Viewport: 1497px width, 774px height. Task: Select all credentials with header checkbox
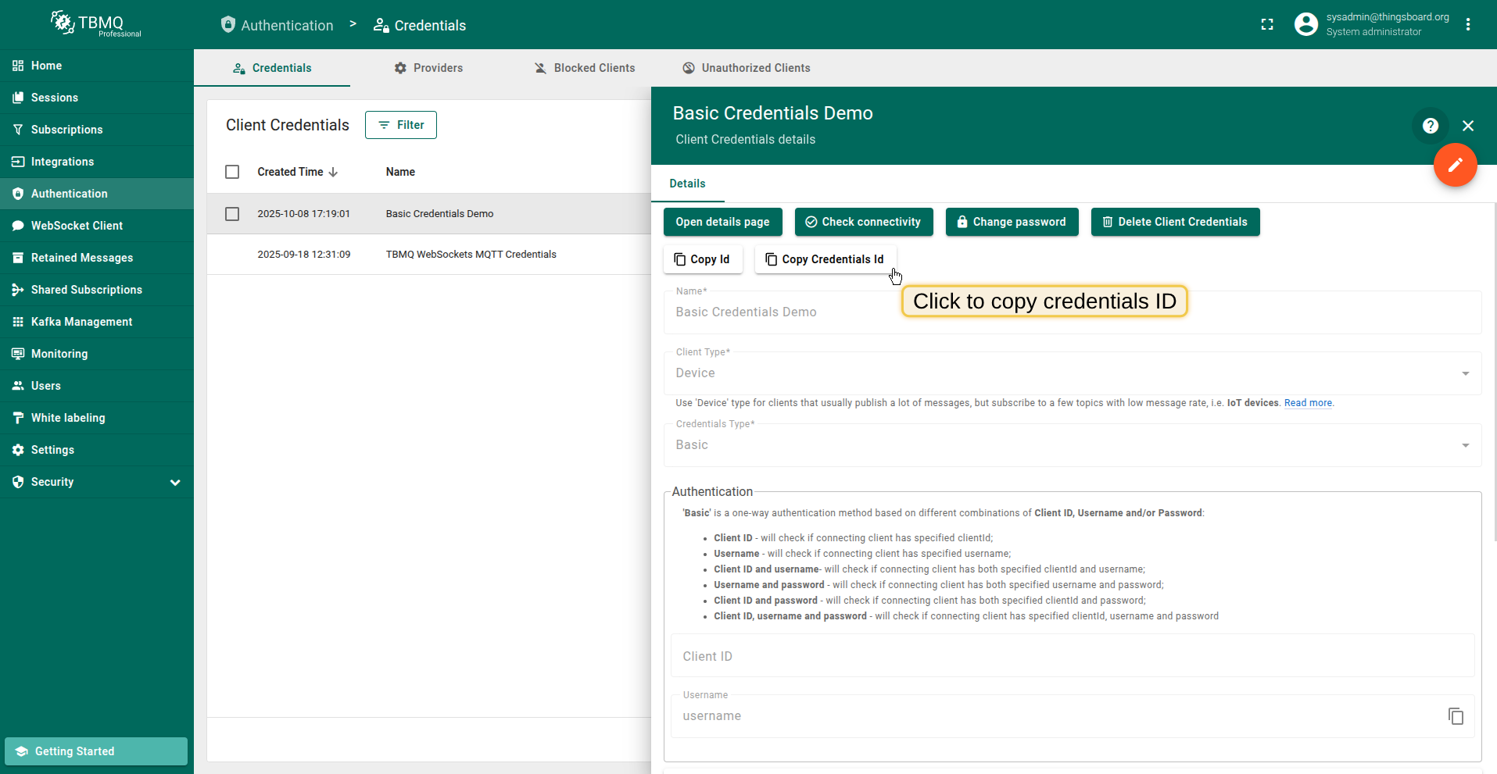(232, 172)
